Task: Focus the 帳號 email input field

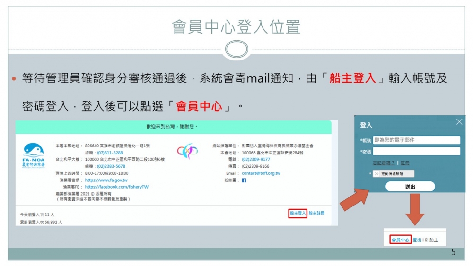Action: click(x=416, y=140)
